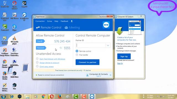The height and width of the screenshot is (99, 177).
Task: Click the TeamViewer icon in the taskbar
Action: coord(92,97)
